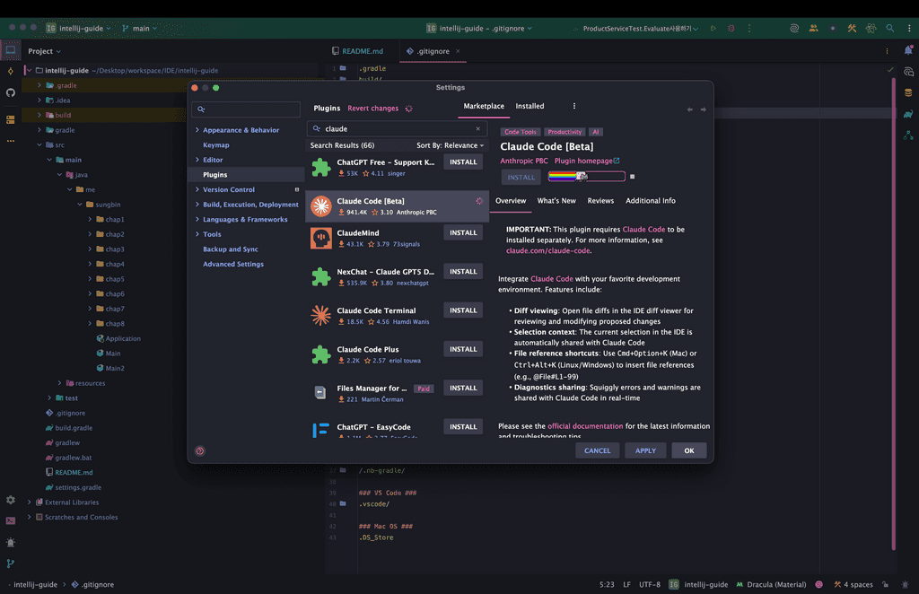919x594 pixels.
Task: Open the Plugin homepage link
Action: (x=587, y=162)
